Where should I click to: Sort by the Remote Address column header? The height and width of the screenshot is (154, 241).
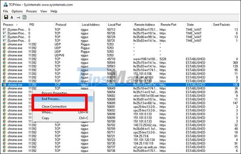click(145, 25)
